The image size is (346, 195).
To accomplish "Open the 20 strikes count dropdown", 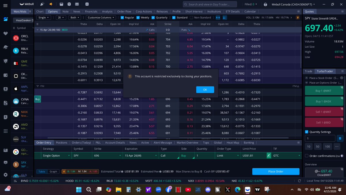I will click(x=61, y=17).
